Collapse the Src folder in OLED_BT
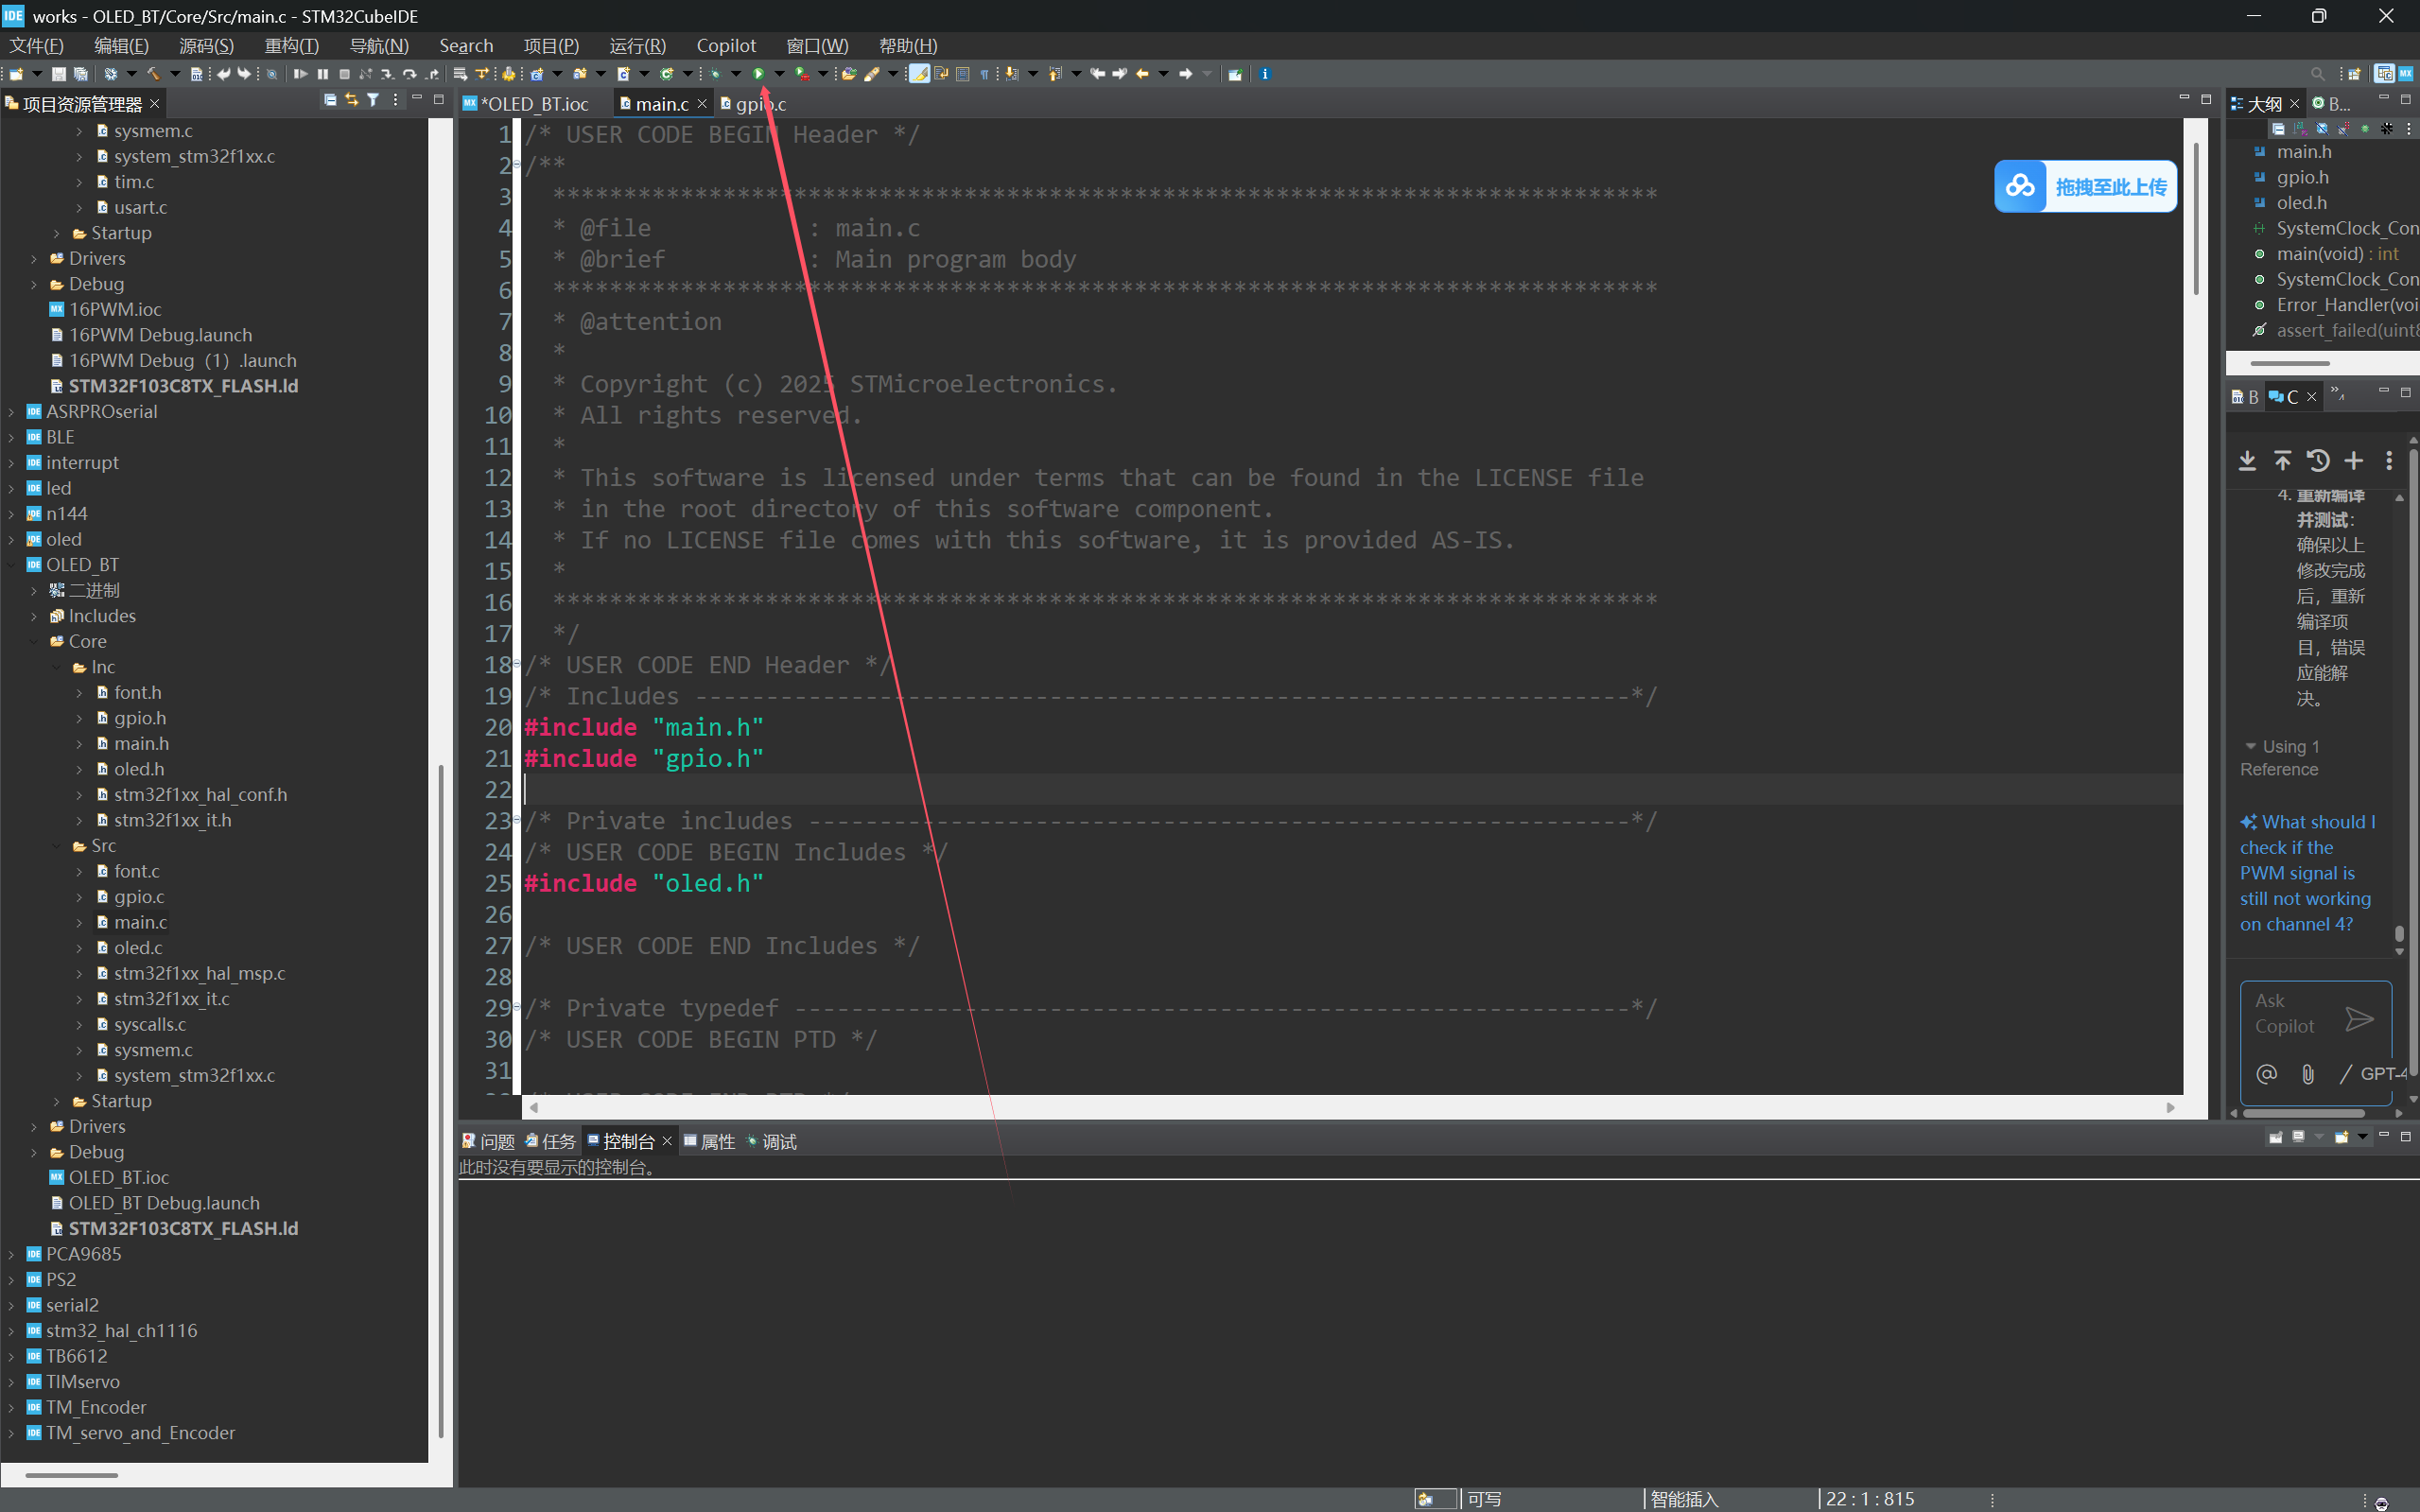The width and height of the screenshot is (2420, 1512). 57,846
